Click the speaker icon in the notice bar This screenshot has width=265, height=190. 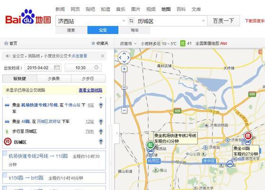tap(8, 56)
